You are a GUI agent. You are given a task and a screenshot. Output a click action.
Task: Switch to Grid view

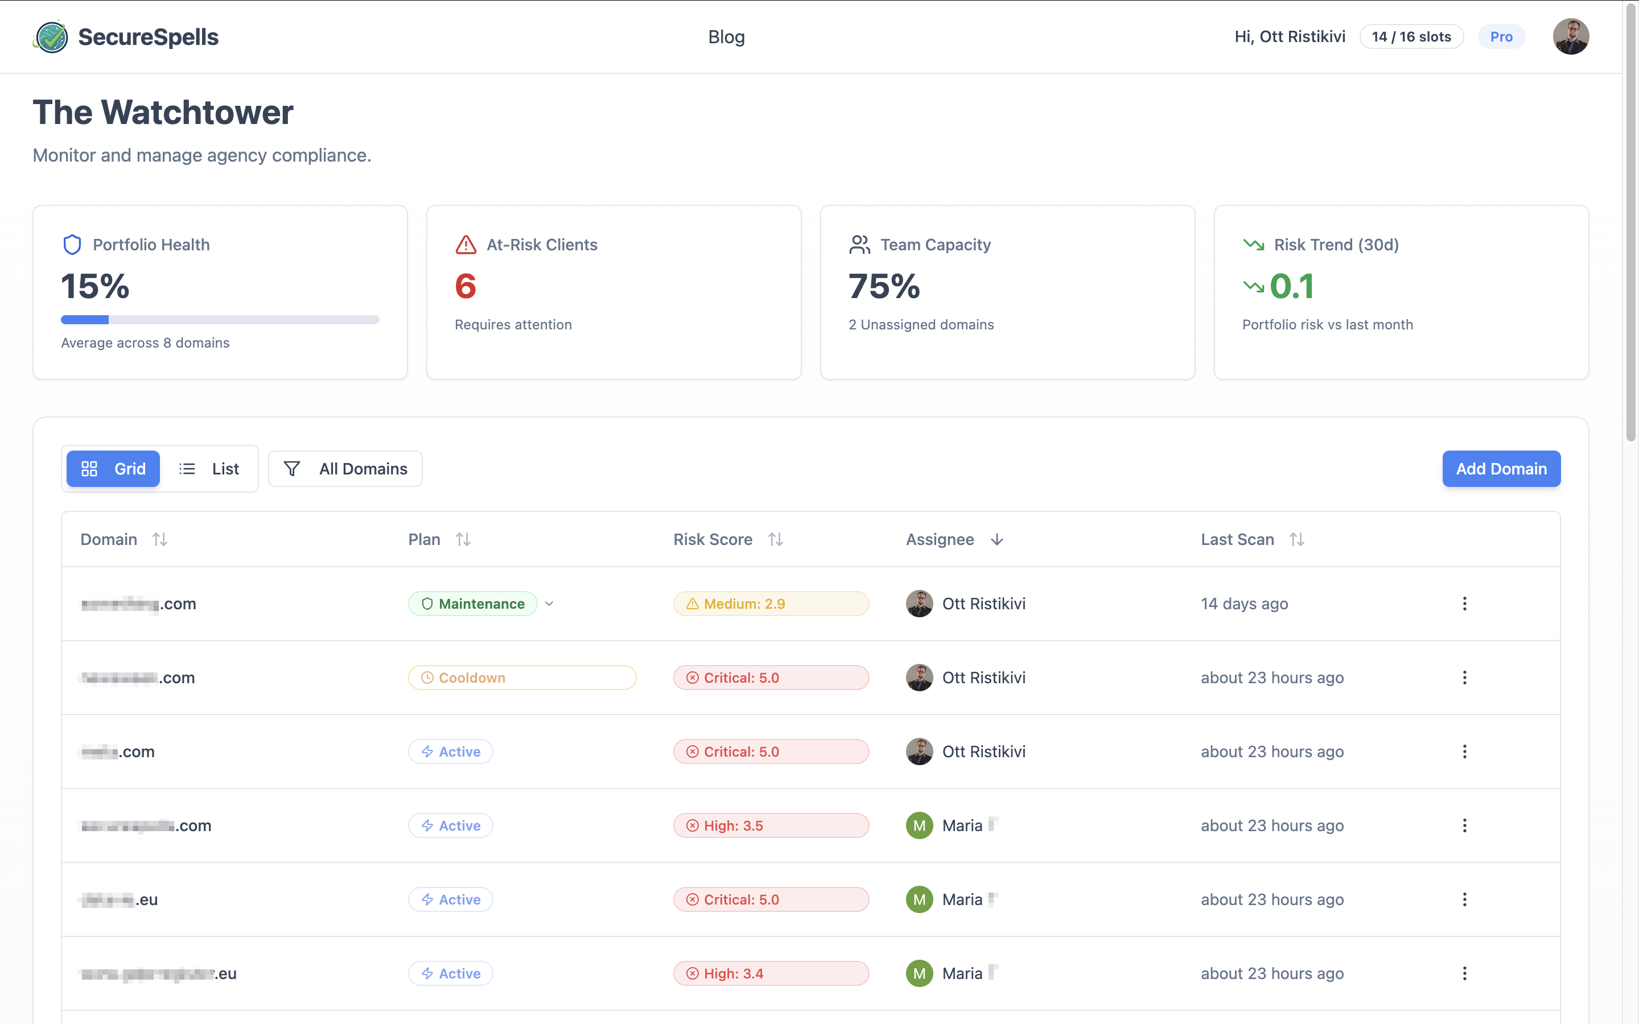(x=113, y=469)
